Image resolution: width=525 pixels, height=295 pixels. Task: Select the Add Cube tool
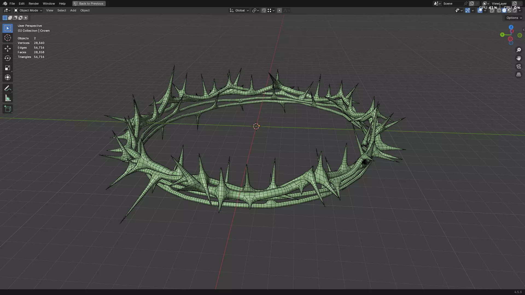[8, 109]
